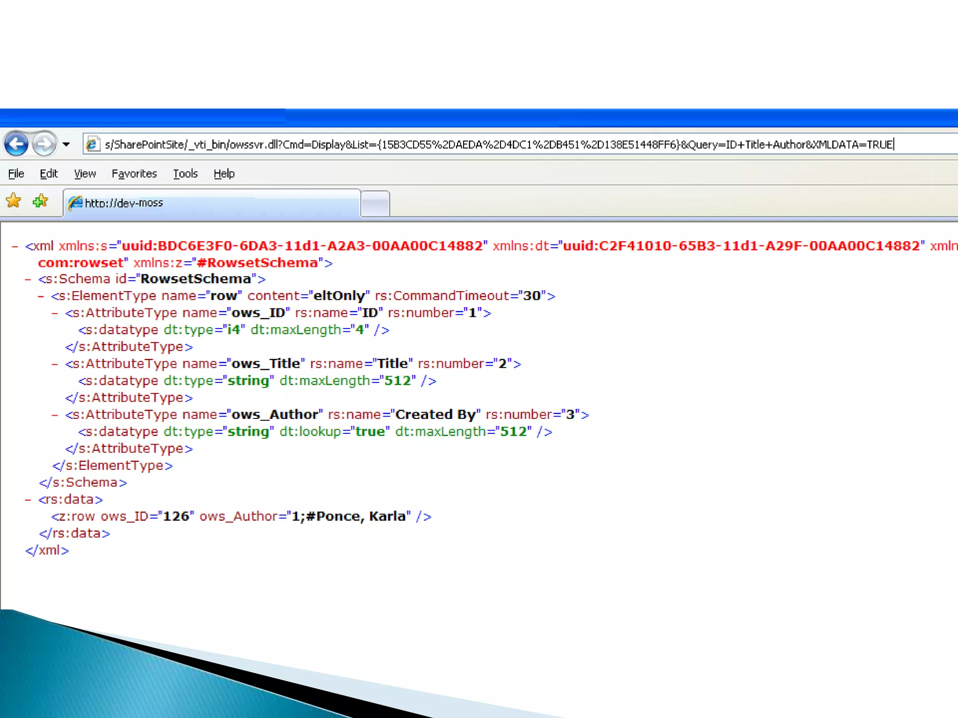Viewport: 958px width, 718px height.
Task: Click the closing </rs:data> tag
Action: (75, 533)
